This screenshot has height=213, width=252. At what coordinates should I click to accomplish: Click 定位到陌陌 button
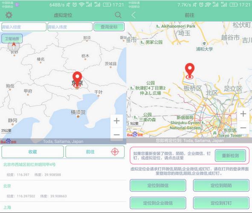click(221, 185)
